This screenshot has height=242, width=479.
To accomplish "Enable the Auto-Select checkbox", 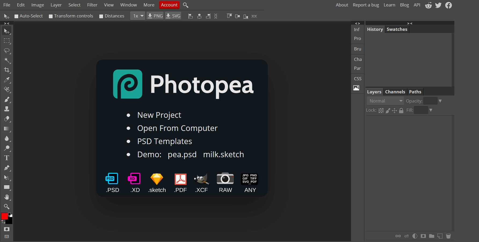I will click(16, 16).
